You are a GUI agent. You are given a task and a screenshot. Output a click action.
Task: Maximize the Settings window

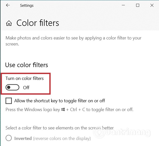tap(138, 5)
